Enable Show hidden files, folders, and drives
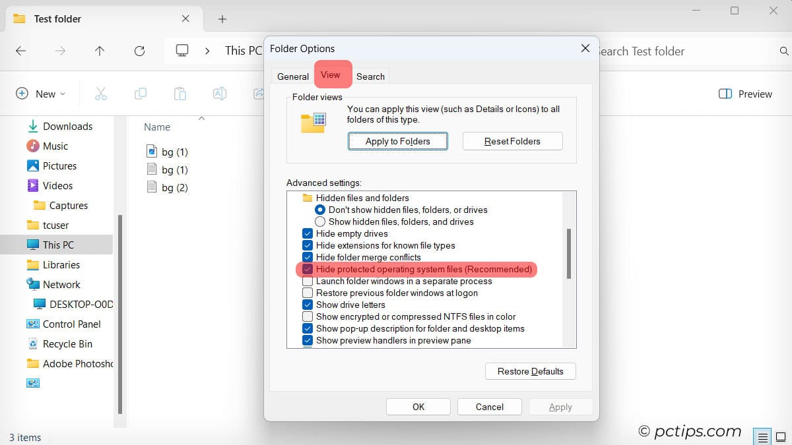Screen dimensions: 792x445 (320, 222)
